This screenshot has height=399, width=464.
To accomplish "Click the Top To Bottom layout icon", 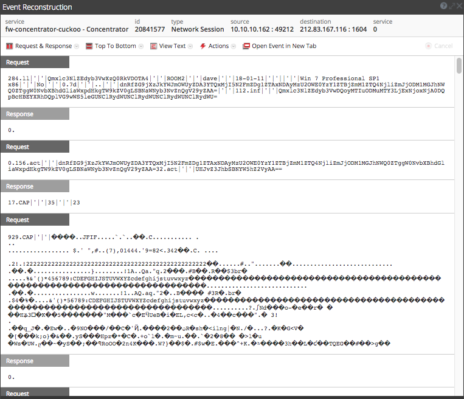I will (89, 46).
